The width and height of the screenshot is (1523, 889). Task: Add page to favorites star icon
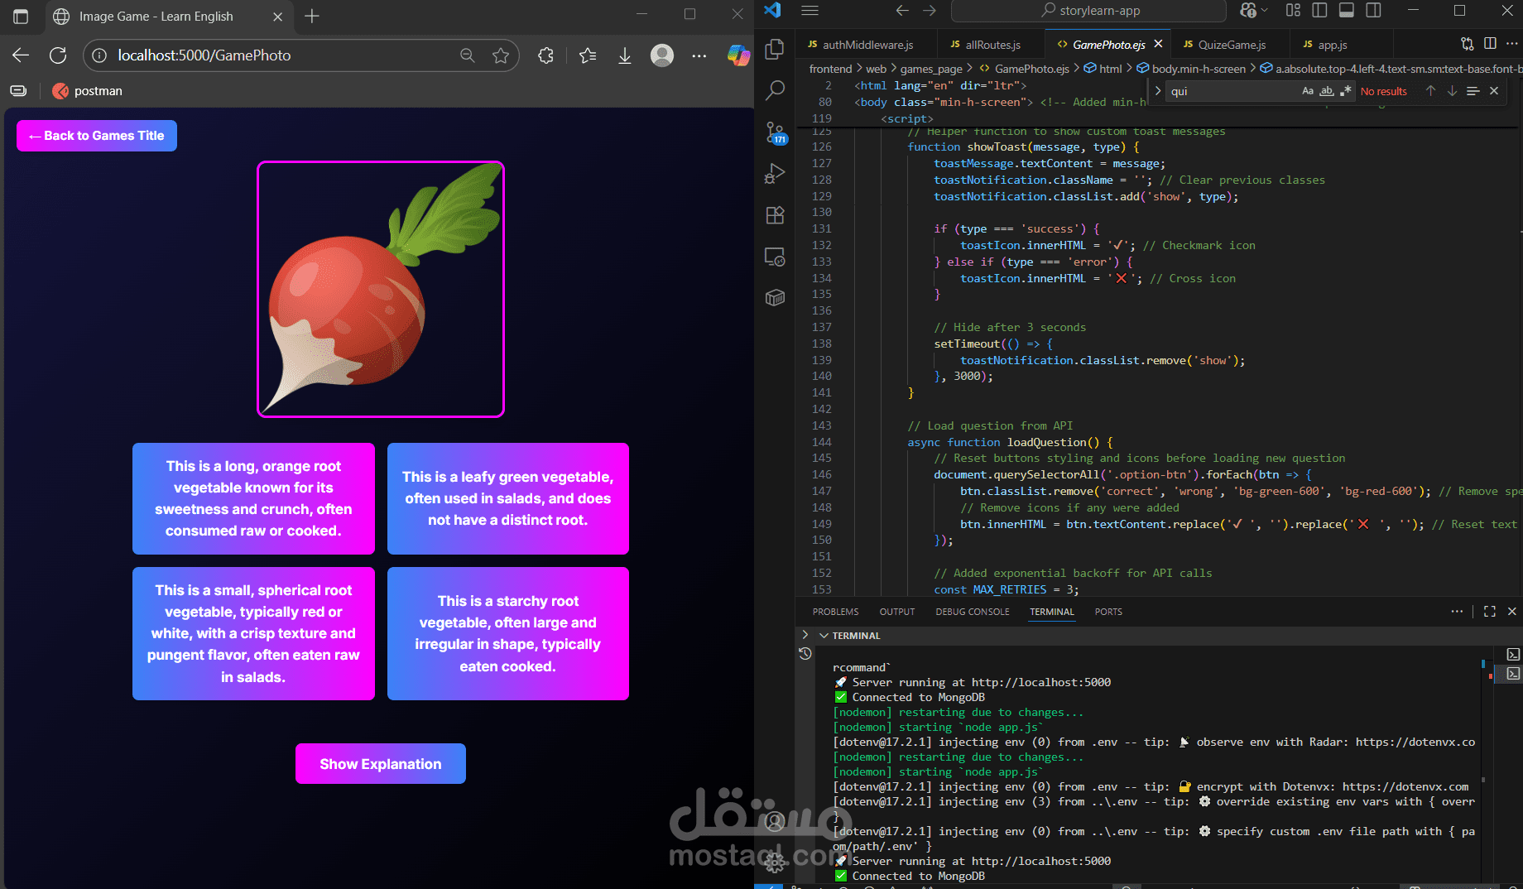click(501, 55)
